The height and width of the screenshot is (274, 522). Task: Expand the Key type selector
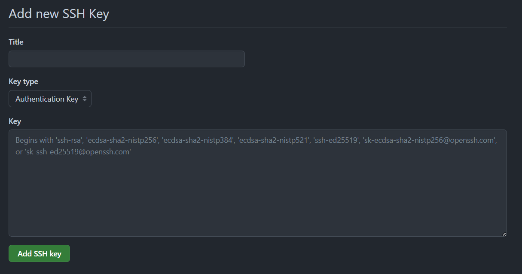[x=50, y=99]
